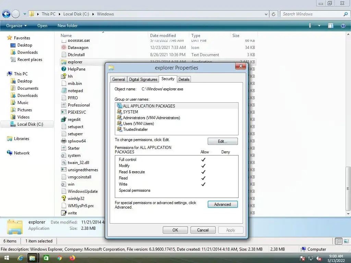
Task: Click the Forward navigation arrow
Action: (x=15, y=14)
